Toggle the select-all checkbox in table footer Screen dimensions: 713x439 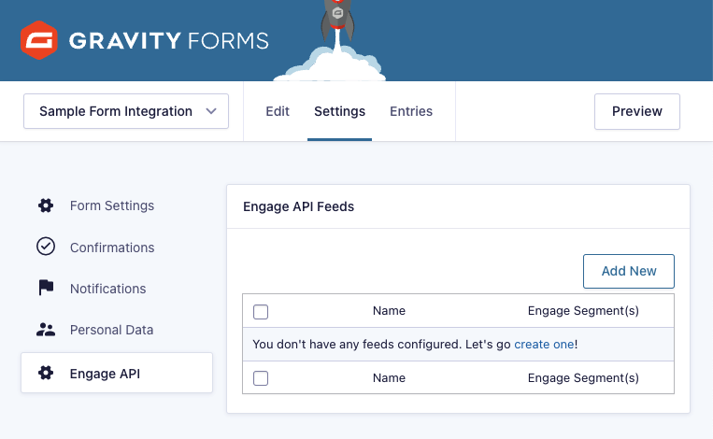261,378
